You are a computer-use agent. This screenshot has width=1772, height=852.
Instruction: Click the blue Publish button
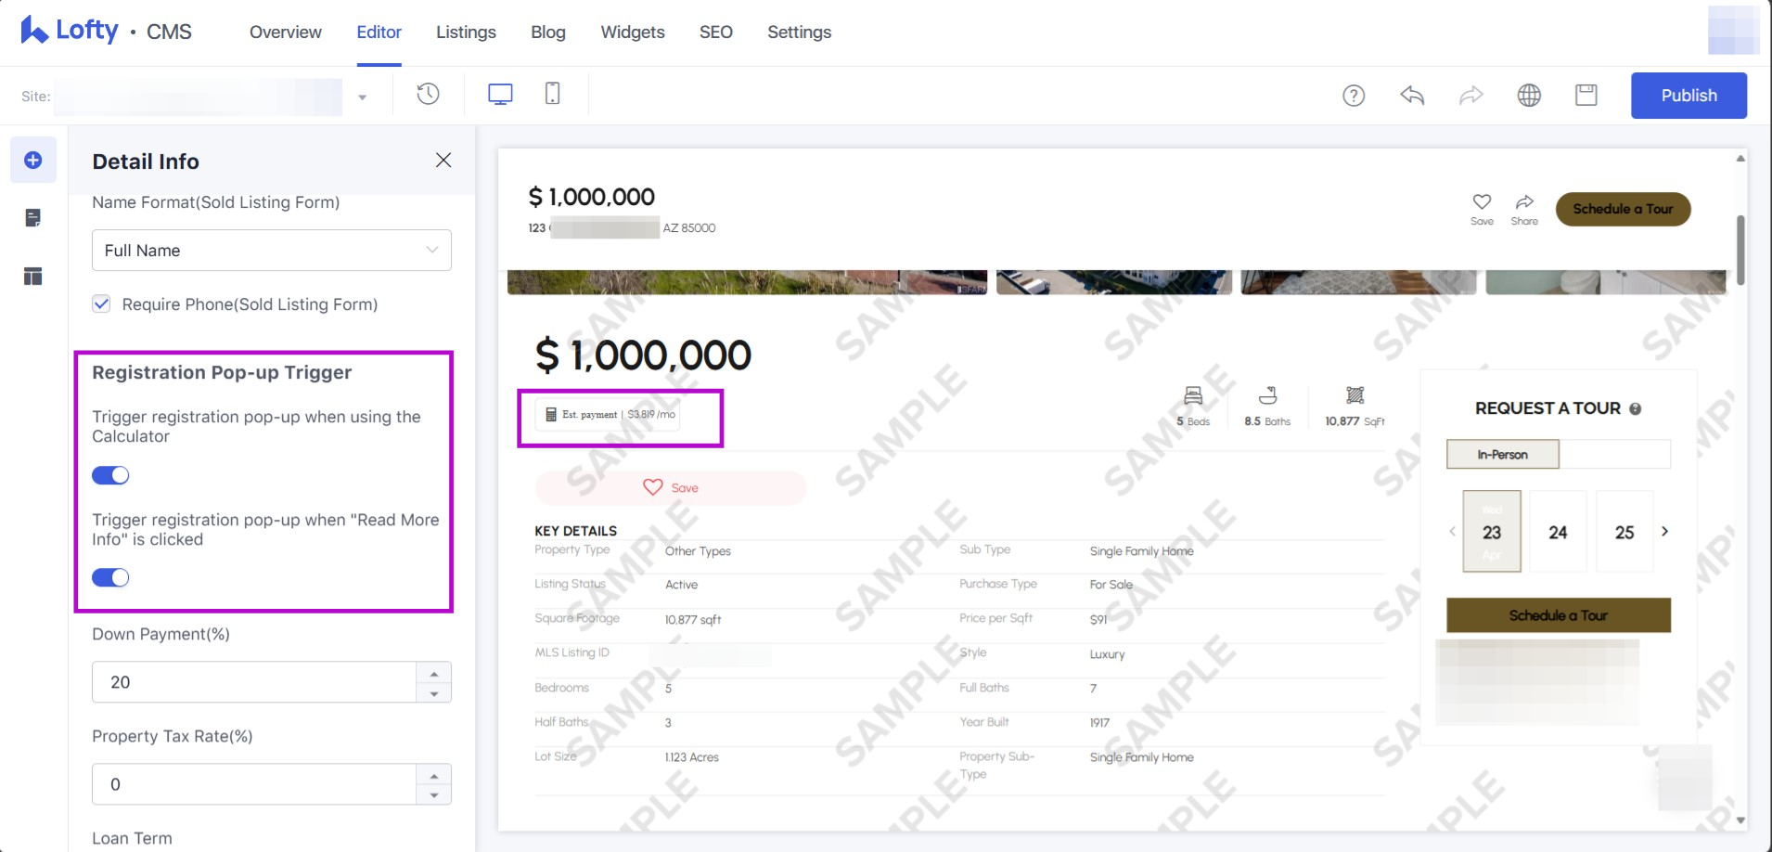tap(1688, 96)
